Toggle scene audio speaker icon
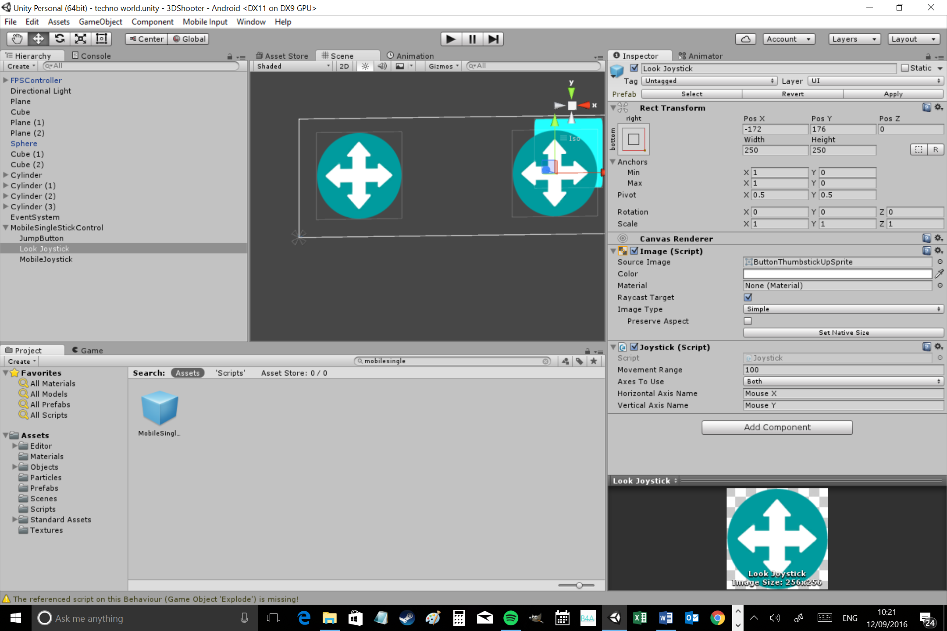The image size is (947, 631). click(x=382, y=66)
